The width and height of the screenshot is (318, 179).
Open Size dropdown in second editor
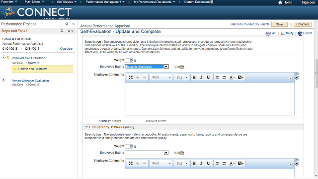click(x=181, y=164)
